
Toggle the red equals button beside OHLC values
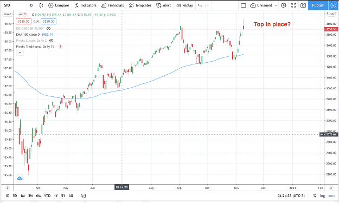coord(25,15)
